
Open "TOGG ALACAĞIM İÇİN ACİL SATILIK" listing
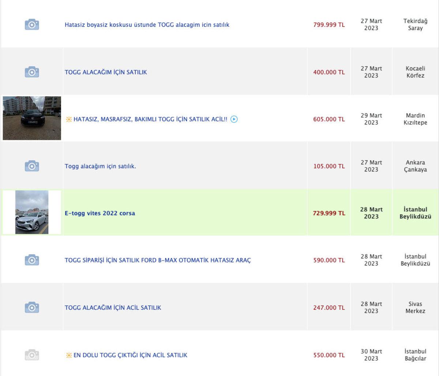click(x=113, y=308)
